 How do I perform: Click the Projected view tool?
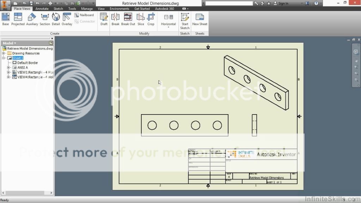[x=18, y=19]
